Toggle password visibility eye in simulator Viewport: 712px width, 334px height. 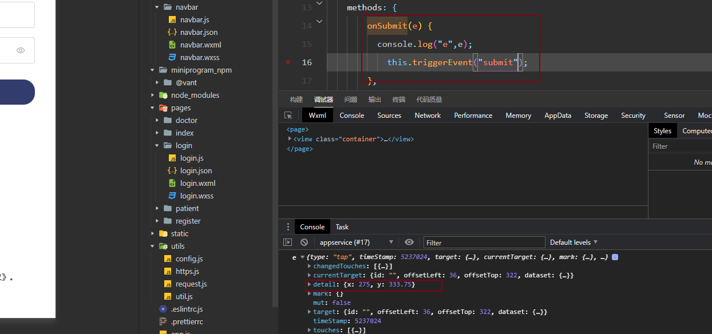pyautogui.click(x=21, y=50)
